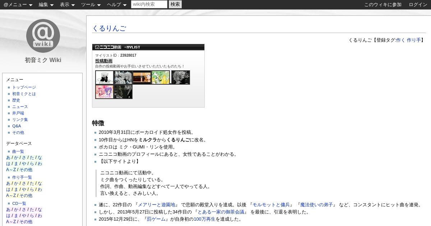Screen dimensions: 431x226
Task: Focus the wiki内検索 search field
Action: point(149,4)
